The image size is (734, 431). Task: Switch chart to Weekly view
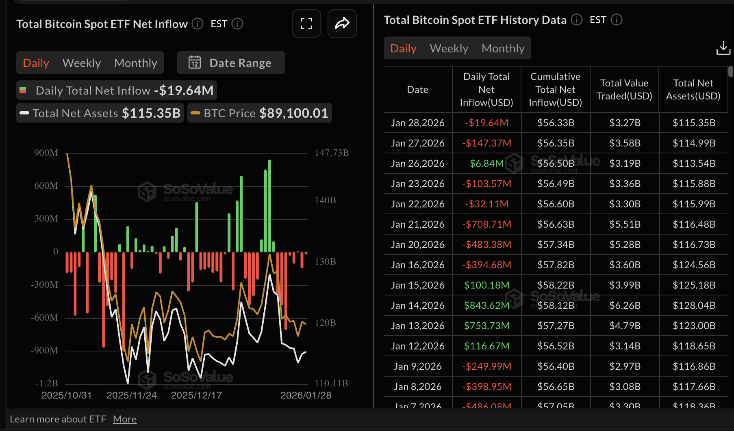tap(82, 63)
